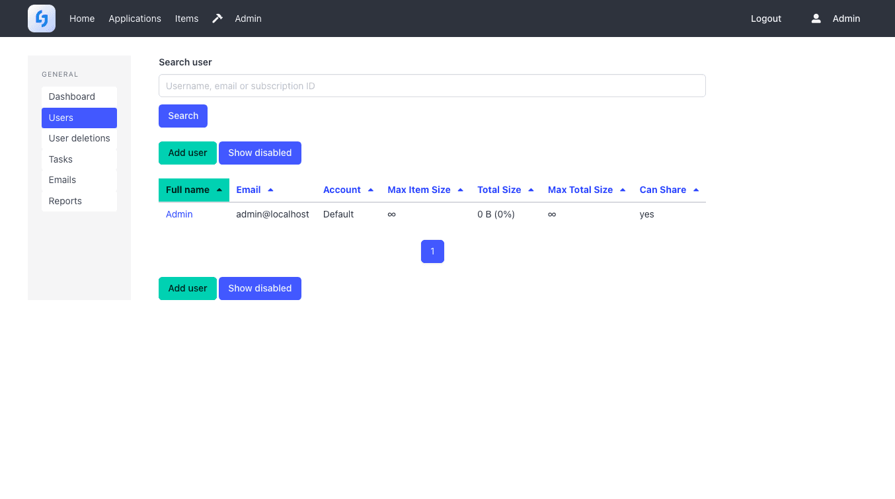The height and width of the screenshot is (499, 895).
Task: Click the lower Show disabled button
Action: click(260, 288)
